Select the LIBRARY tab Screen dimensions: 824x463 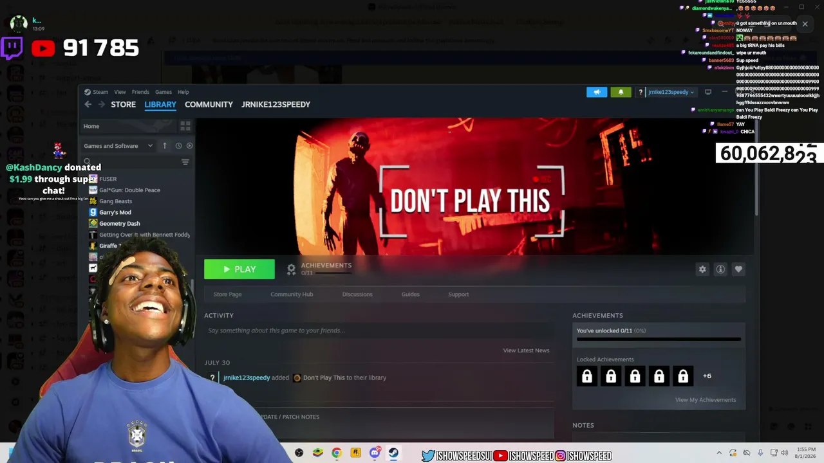[x=160, y=104]
